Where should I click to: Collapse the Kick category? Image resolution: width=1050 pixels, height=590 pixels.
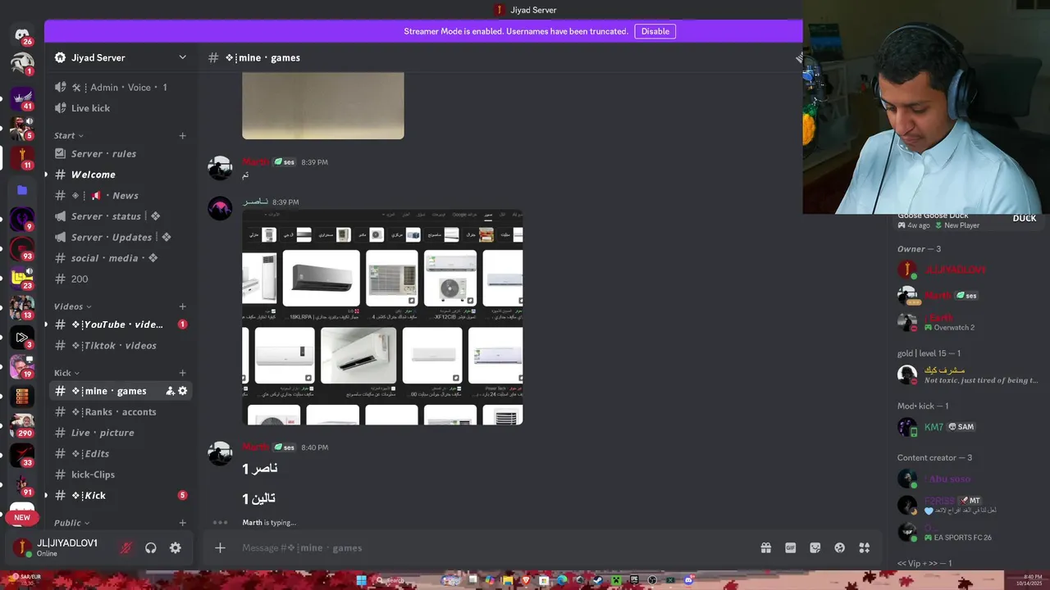(x=66, y=373)
